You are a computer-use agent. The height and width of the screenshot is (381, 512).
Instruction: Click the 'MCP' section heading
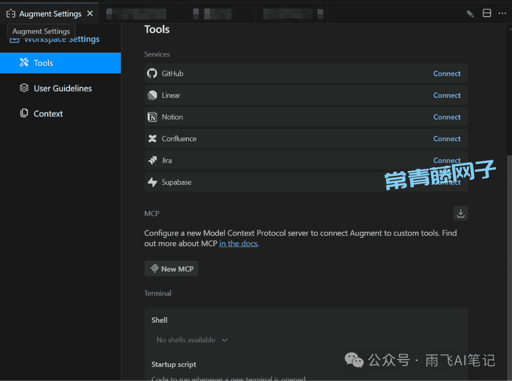click(x=152, y=214)
